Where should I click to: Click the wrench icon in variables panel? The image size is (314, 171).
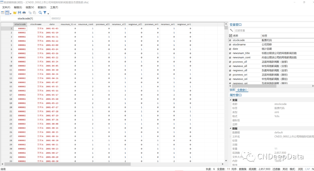(231, 30)
